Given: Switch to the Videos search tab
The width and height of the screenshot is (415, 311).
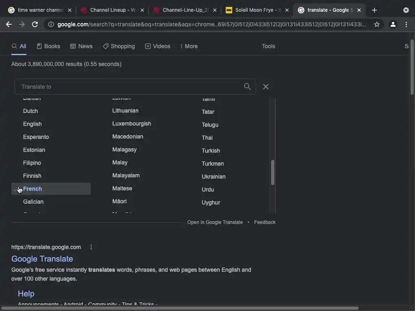Looking at the screenshot, I should (x=158, y=46).
